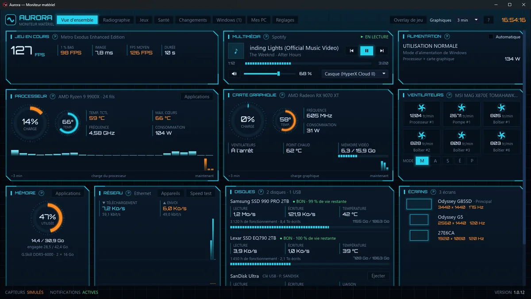Click the Pompe #1 fan icon

coord(462,107)
